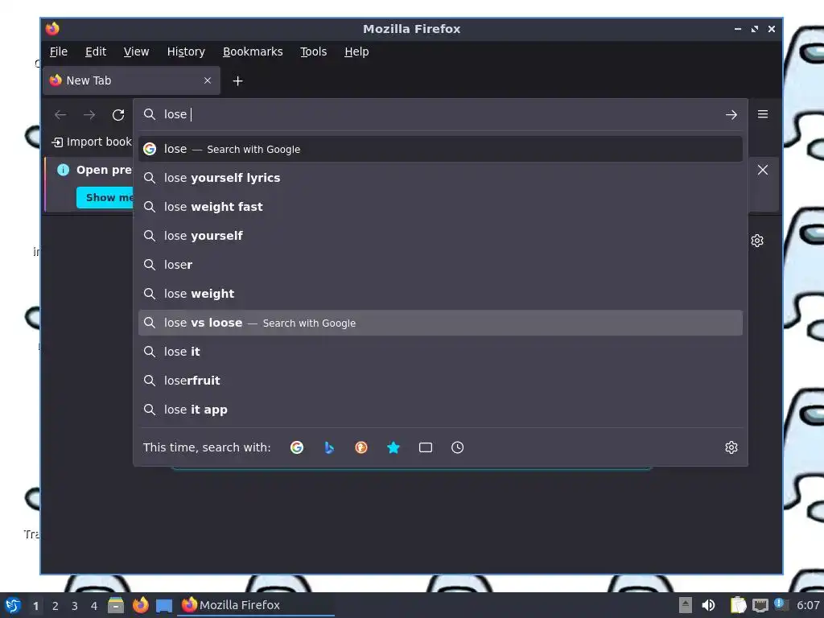Dismiss the Open previous notification bar
Viewport: 824px width, 618px height.
(763, 170)
